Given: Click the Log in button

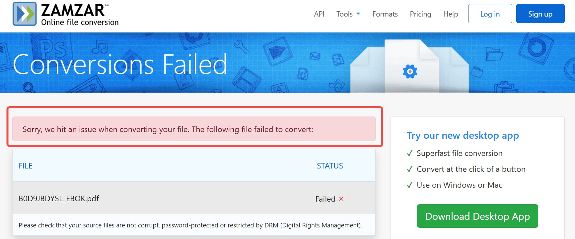Looking at the screenshot, I should (x=490, y=14).
